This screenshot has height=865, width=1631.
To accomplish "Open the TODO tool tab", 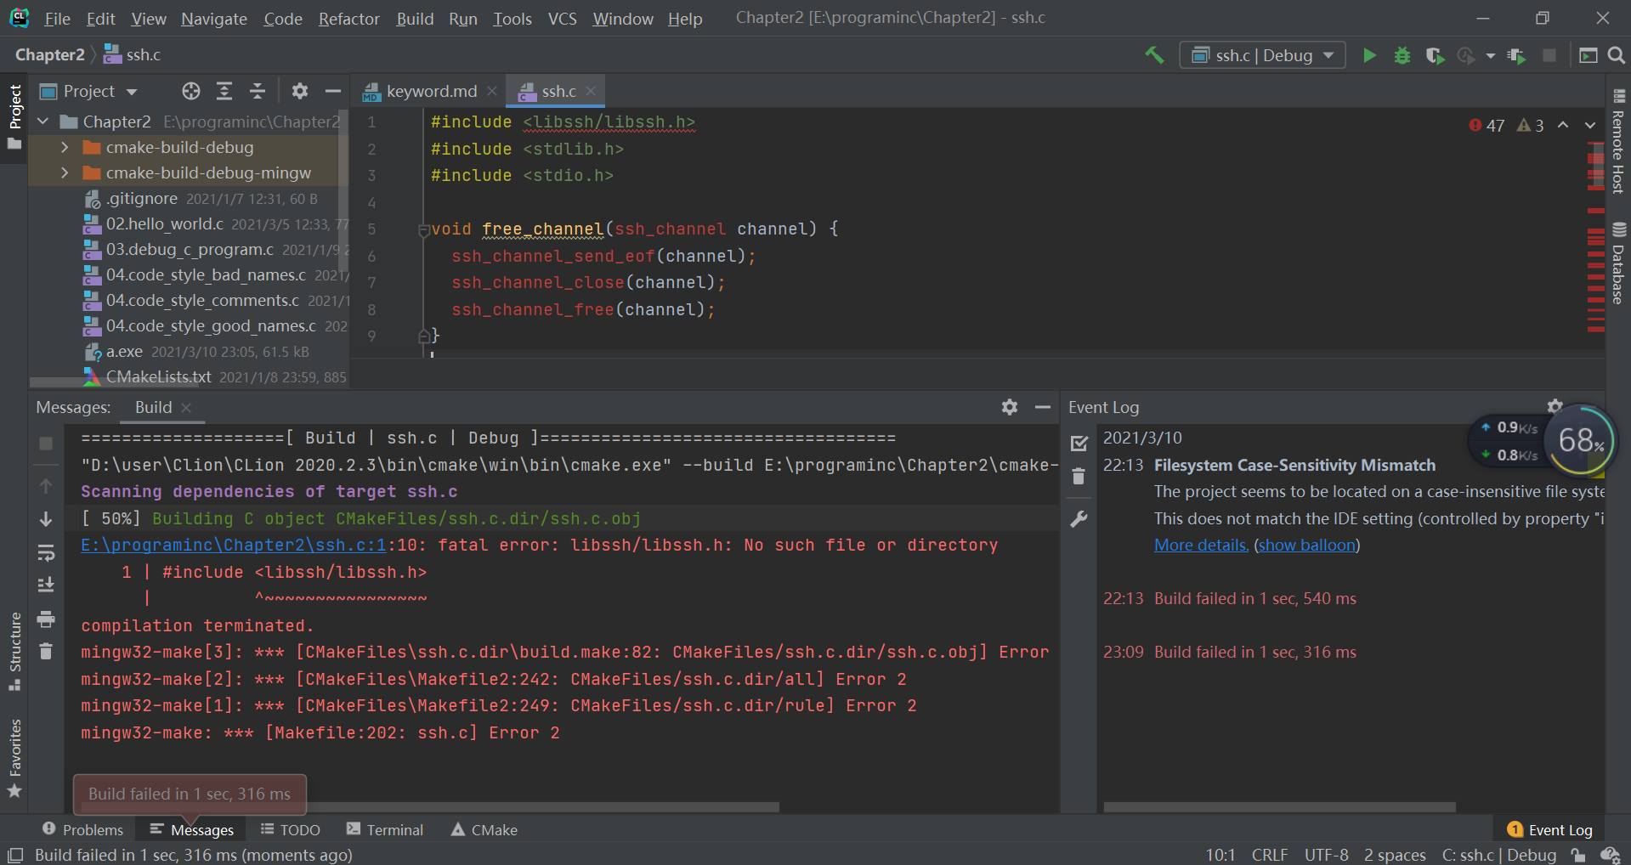I will coord(291,829).
